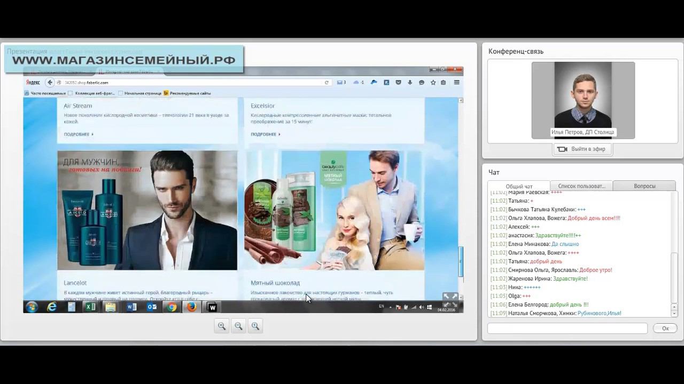Click the 'Excelsior' heading
684x384 pixels.
point(263,106)
